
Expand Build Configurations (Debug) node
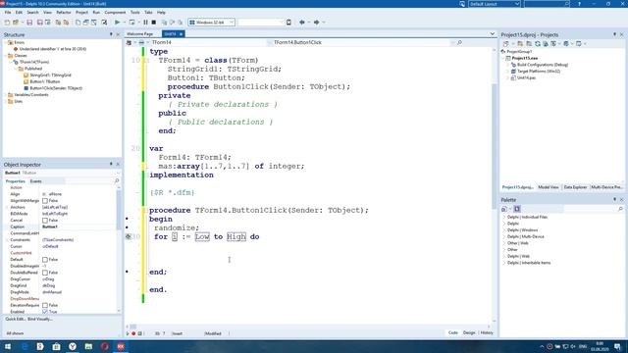pyautogui.click(x=508, y=65)
